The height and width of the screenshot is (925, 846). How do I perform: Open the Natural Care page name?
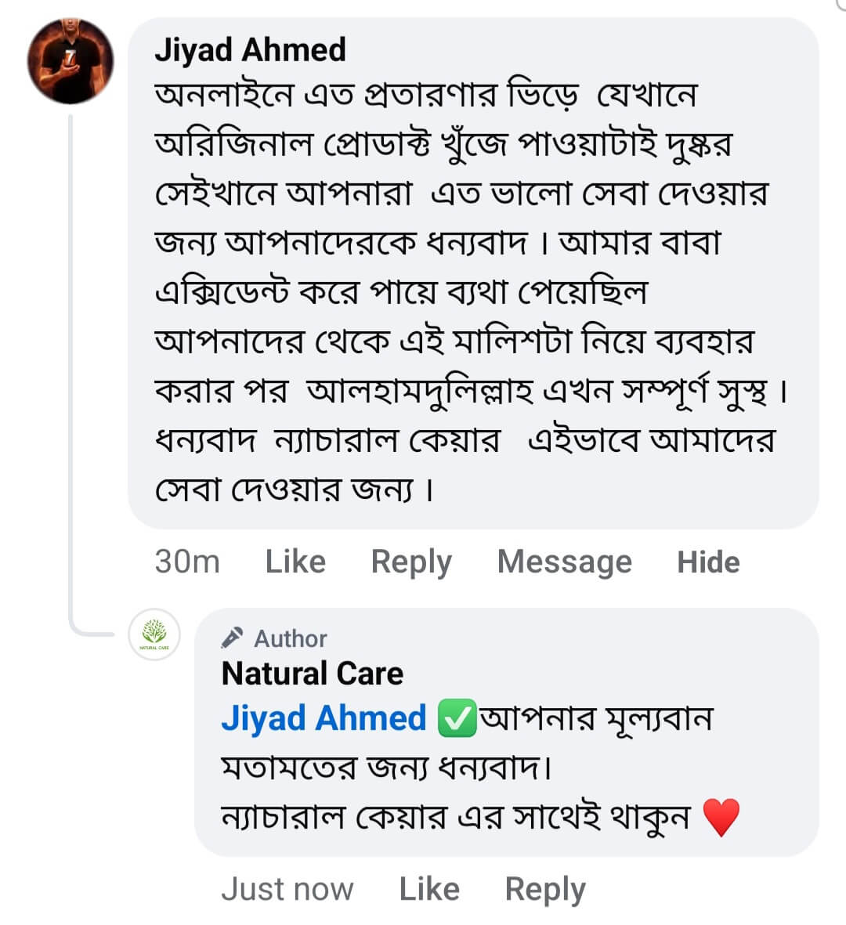[x=313, y=674]
